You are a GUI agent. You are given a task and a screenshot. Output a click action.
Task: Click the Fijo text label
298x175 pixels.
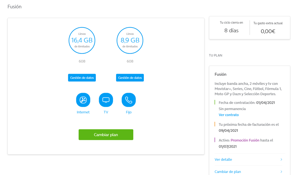point(129,112)
